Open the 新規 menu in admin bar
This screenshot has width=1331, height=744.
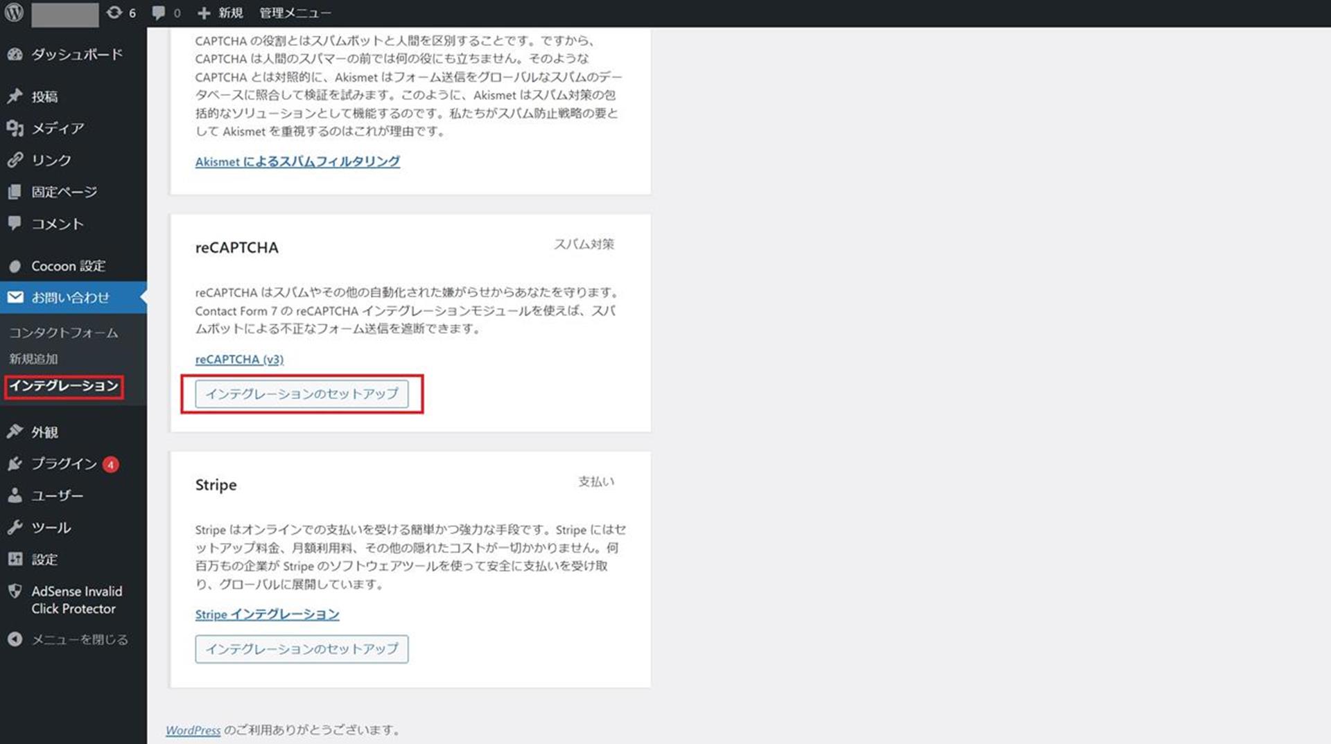(x=220, y=12)
